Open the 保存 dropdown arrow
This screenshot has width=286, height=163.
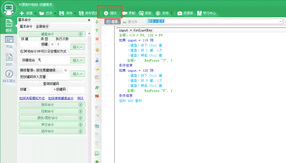(x=75, y=13)
